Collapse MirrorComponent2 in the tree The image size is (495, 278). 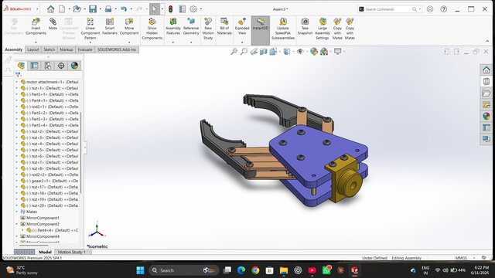[x=17, y=224]
